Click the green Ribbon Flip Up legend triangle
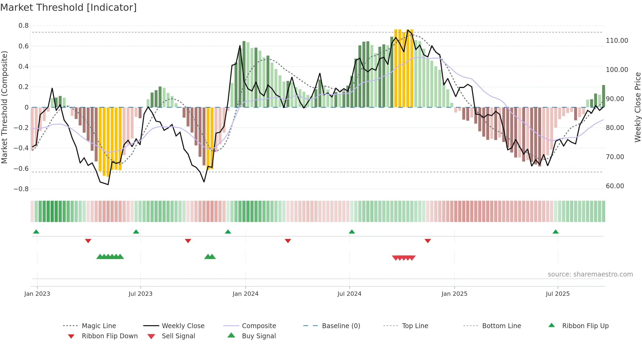The height and width of the screenshot is (361, 642). coord(552,325)
